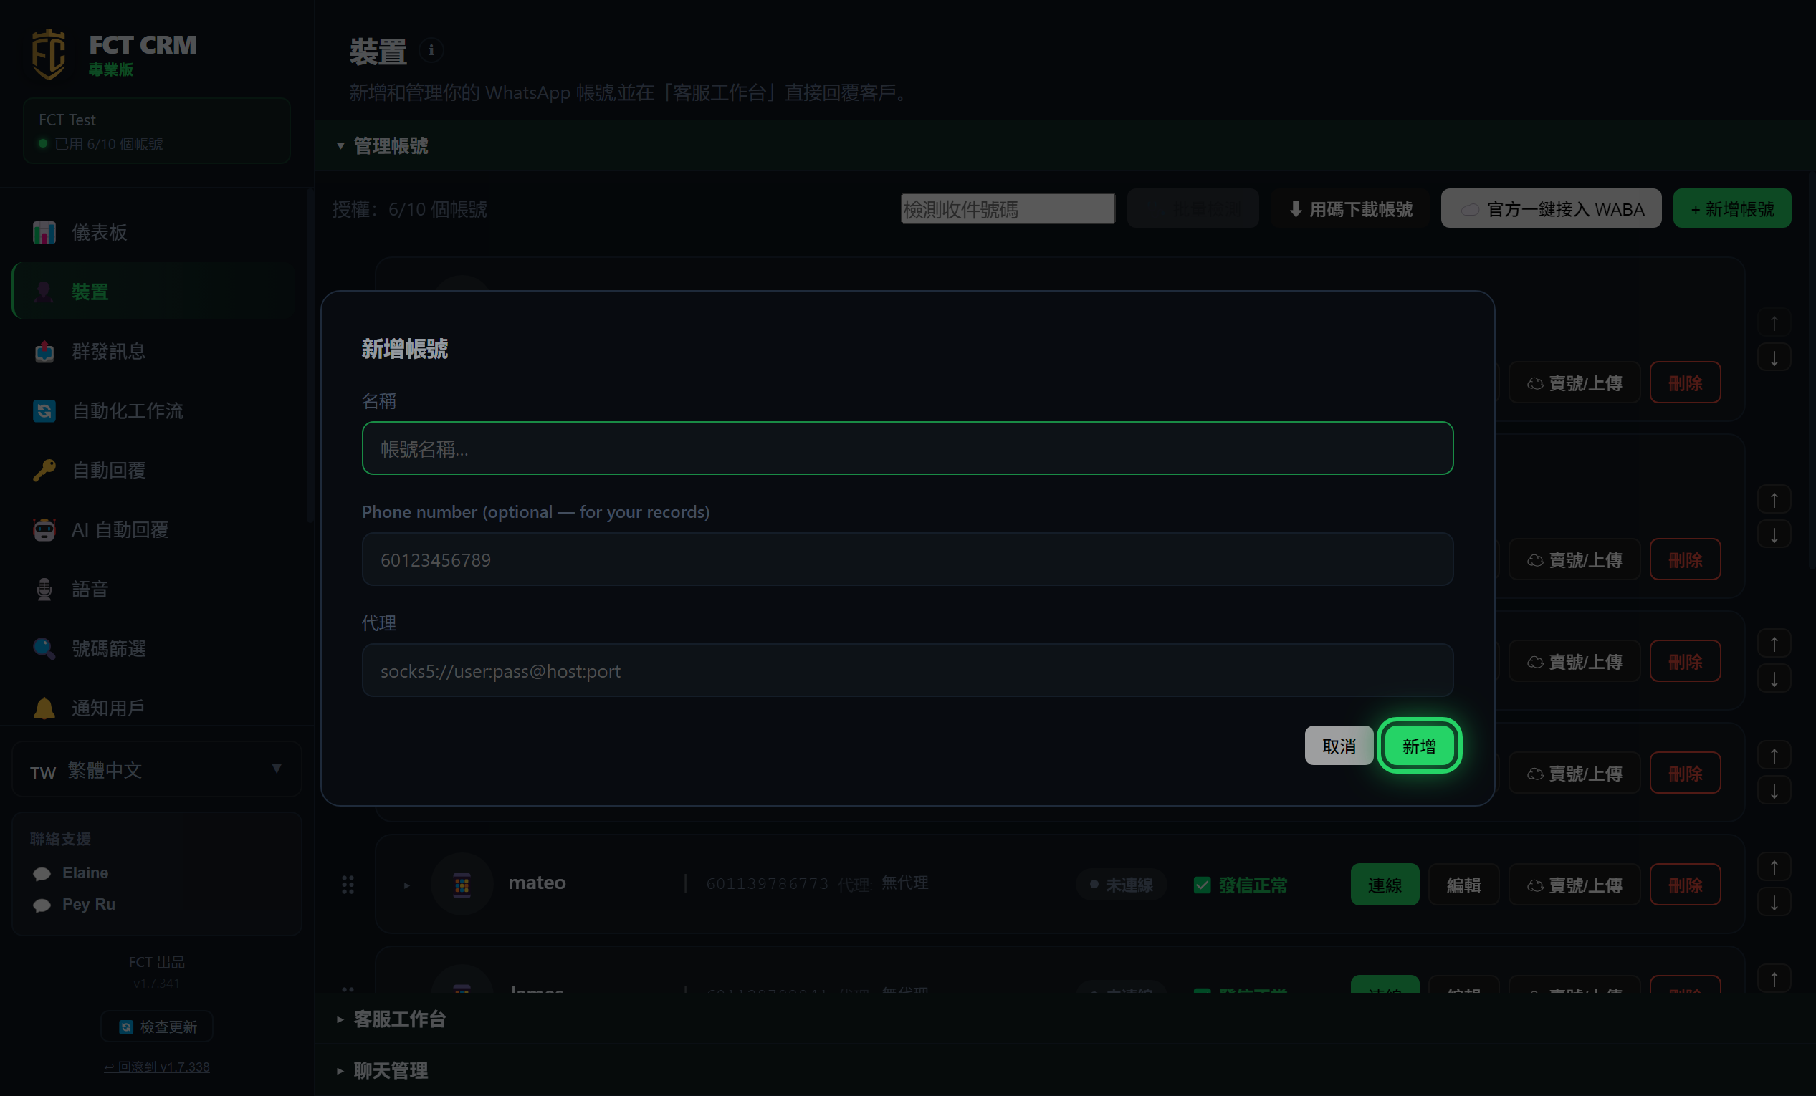Expand the mateo account row details
1816x1096 pixels.
pos(406,885)
